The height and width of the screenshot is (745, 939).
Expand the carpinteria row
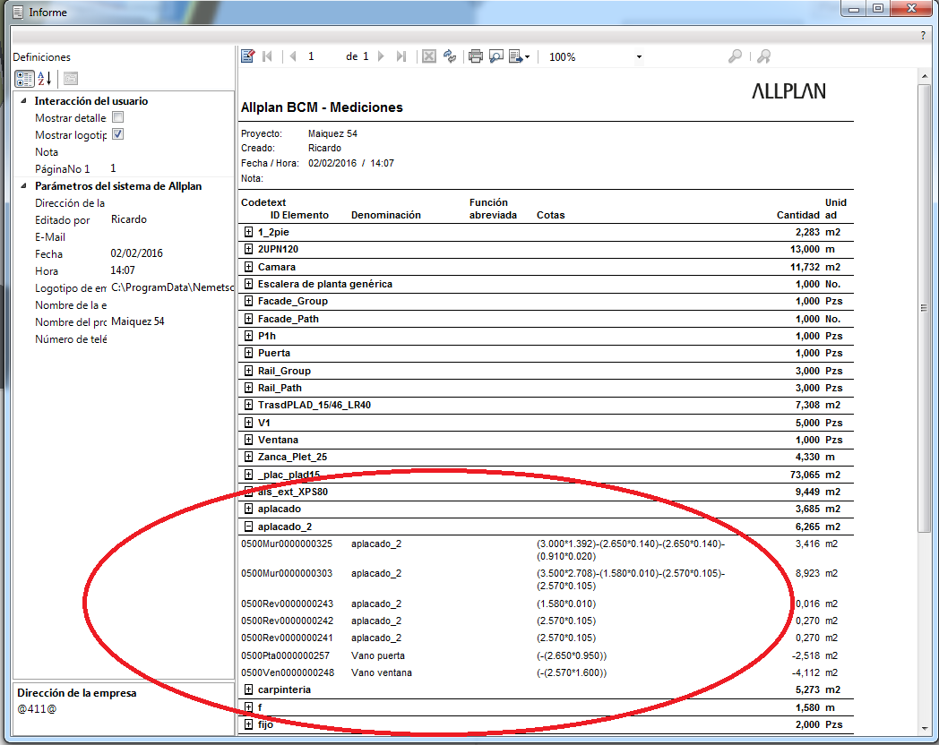(248, 689)
